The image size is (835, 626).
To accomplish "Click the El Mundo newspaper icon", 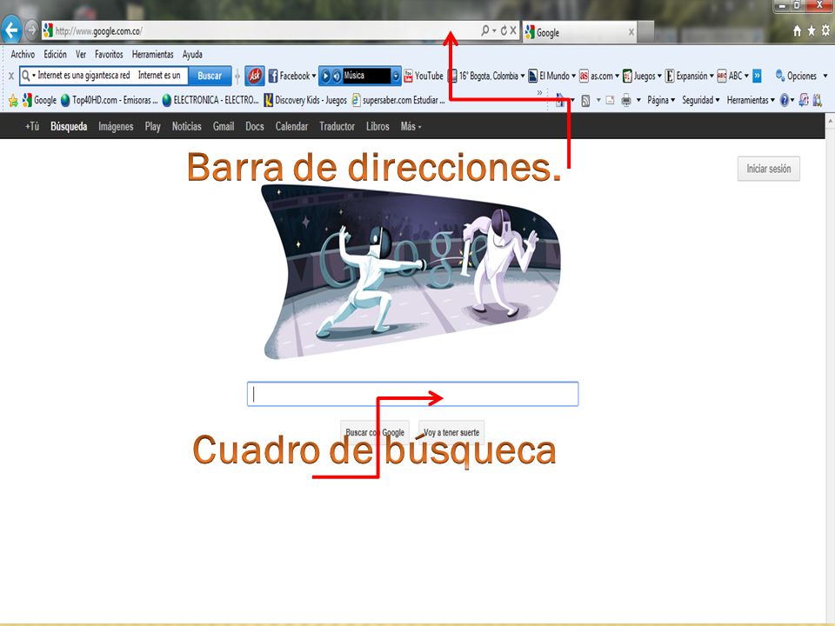I will coord(533,77).
